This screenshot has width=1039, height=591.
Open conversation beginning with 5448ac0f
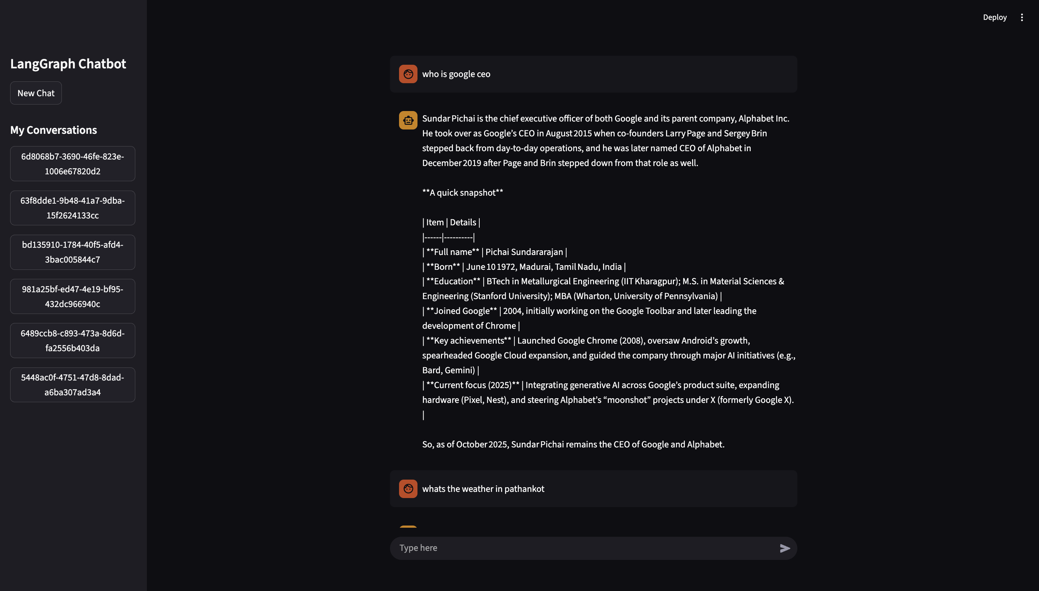73,385
